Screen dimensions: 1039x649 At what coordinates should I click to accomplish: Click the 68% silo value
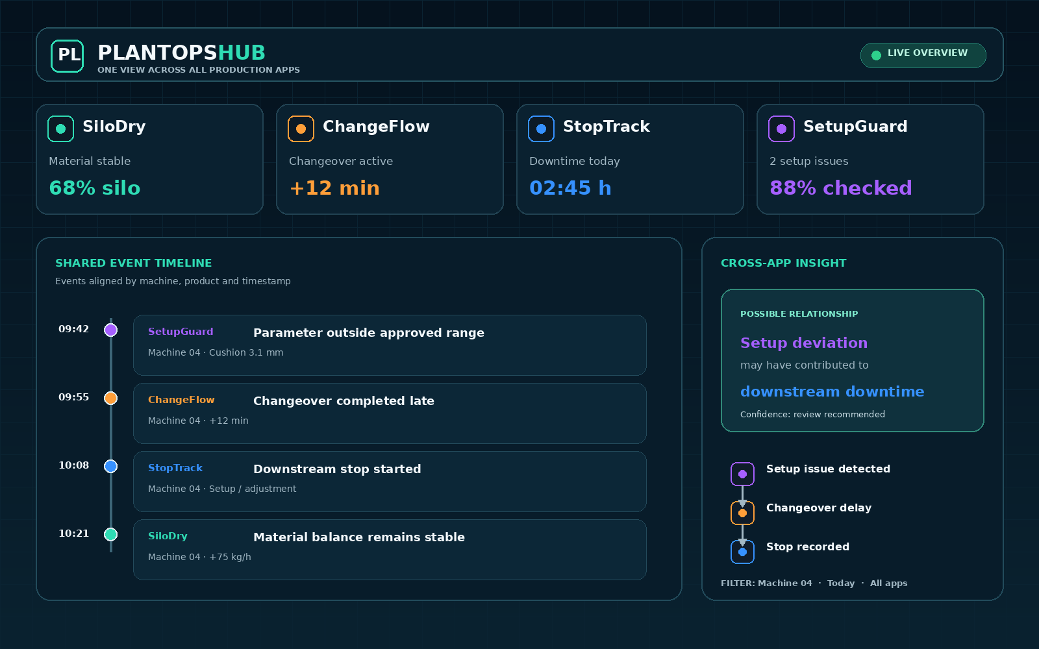95,188
